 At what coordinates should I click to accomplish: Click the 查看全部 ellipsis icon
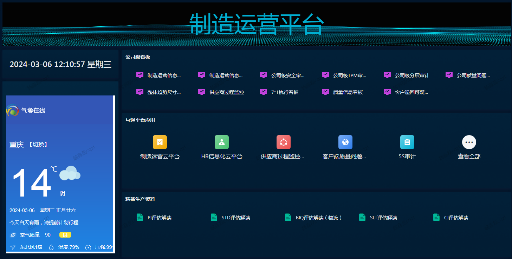pos(469,142)
